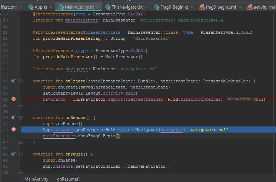Click the mainActivity: parameter hint on line 33
This screenshot has width=276, height=182.
(x=240, y=99)
